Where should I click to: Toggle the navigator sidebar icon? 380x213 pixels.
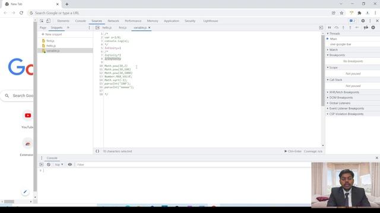97,28
